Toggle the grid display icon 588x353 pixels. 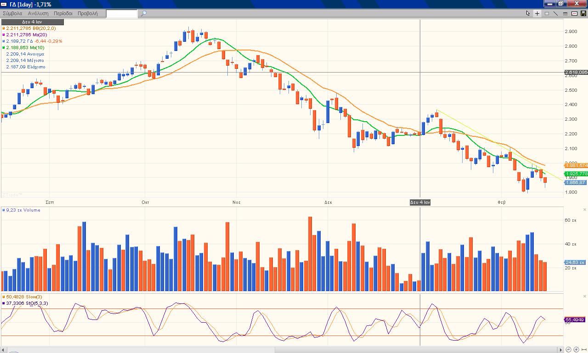coord(547,13)
